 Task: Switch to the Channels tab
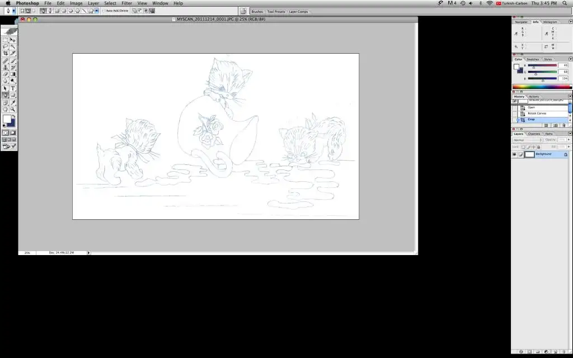click(534, 134)
